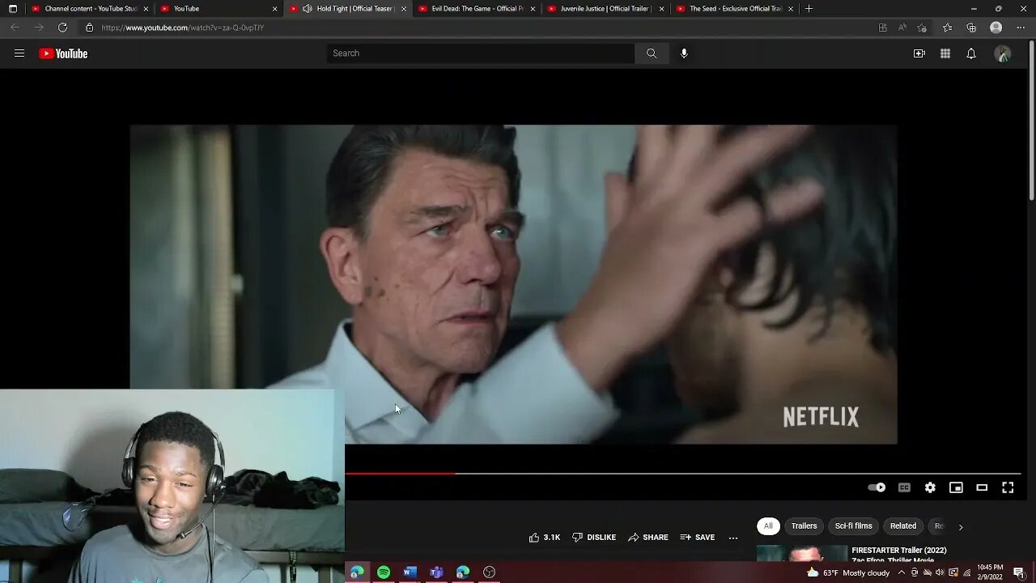Open a new browser tab
This screenshot has height=583, width=1036.
tap(809, 9)
